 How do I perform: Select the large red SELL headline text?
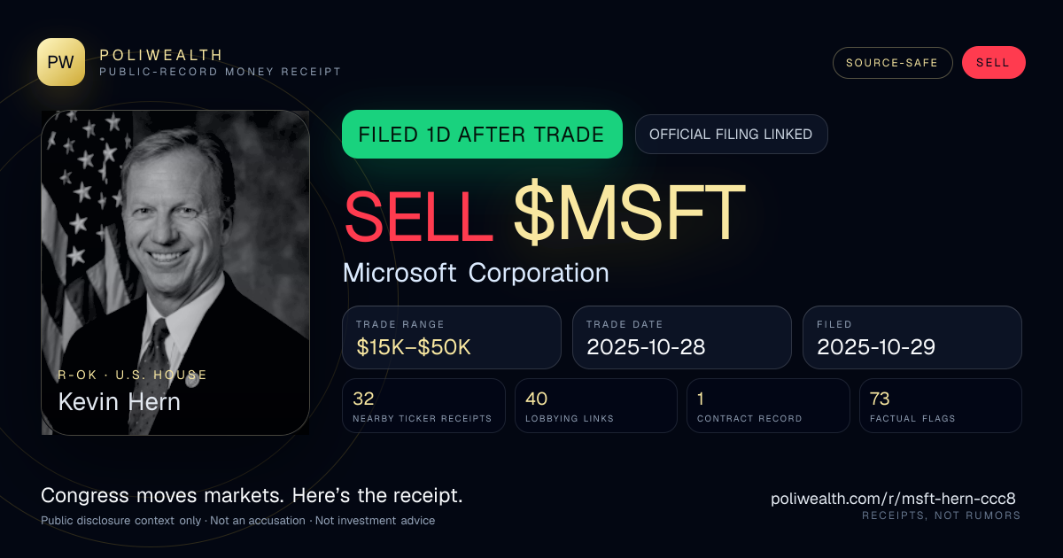(418, 213)
